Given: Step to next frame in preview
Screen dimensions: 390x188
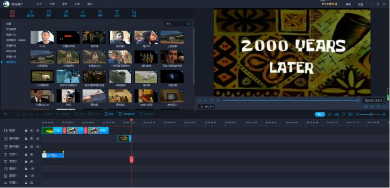Looking at the screenshot, I should pos(218,100).
